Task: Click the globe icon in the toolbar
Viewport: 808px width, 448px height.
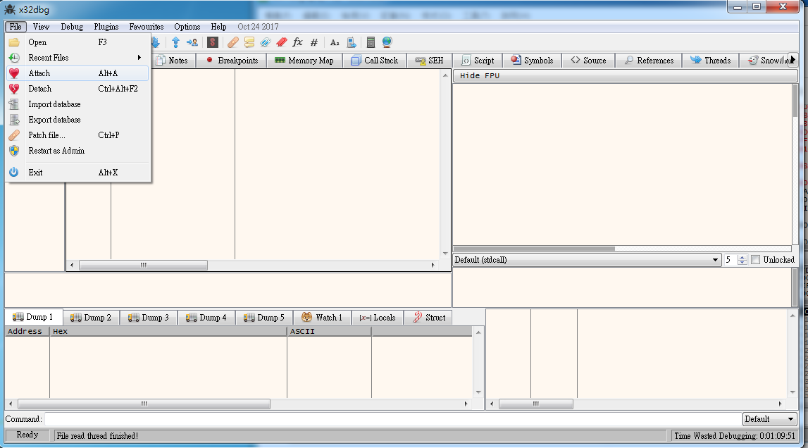Action: pos(387,42)
